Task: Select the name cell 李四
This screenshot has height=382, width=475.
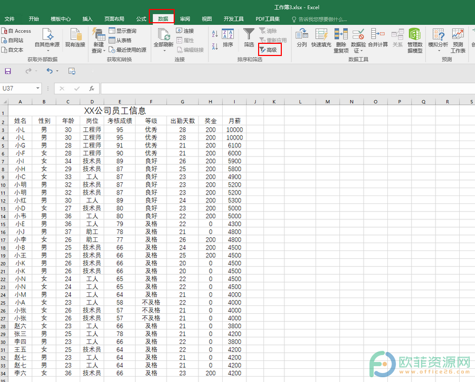Action: [20, 342]
